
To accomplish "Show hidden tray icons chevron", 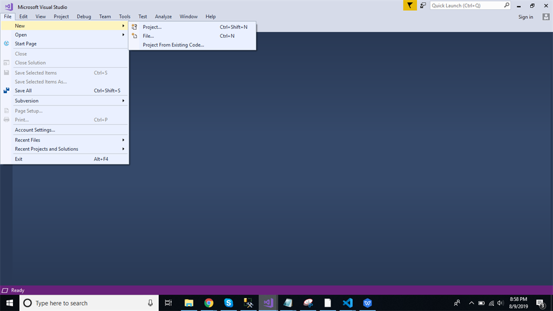I will point(471,303).
